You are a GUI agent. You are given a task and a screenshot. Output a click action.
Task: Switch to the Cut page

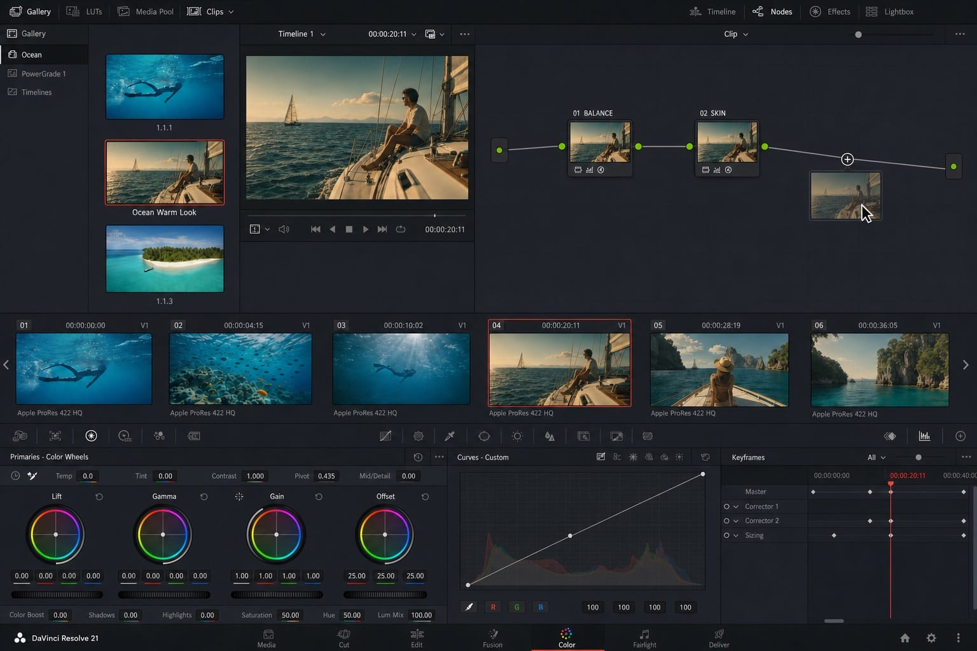[x=343, y=638]
